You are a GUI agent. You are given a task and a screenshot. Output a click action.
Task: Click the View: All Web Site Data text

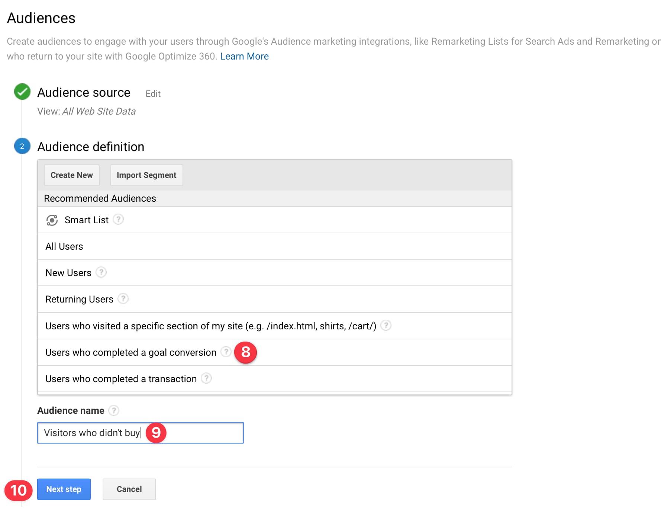86,111
